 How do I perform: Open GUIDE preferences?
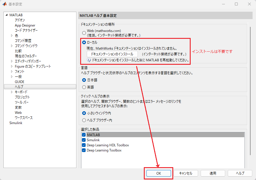pos(19,82)
